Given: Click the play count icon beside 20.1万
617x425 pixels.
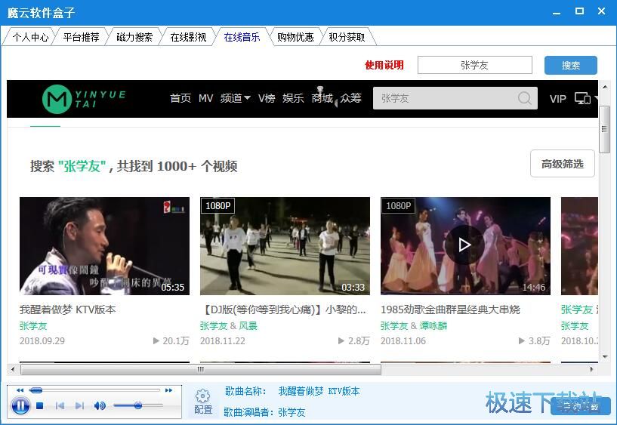Looking at the screenshot, I should 156,341.
